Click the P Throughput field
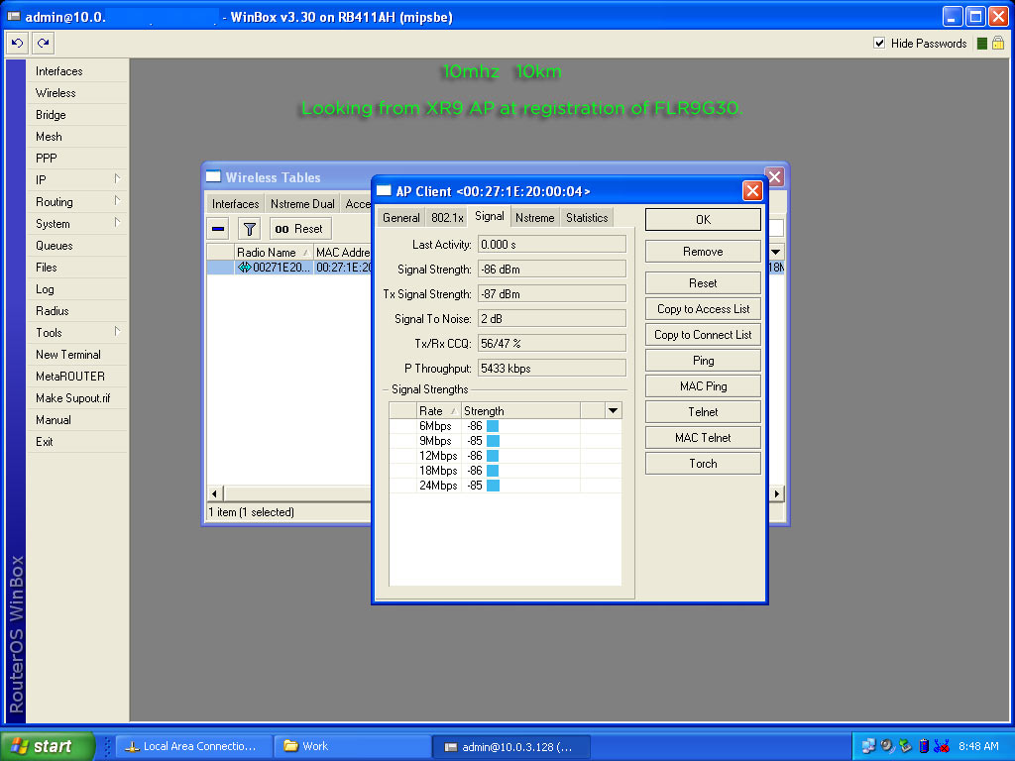The width and height of the screenshot is (1015, 761). coord(552,369)
